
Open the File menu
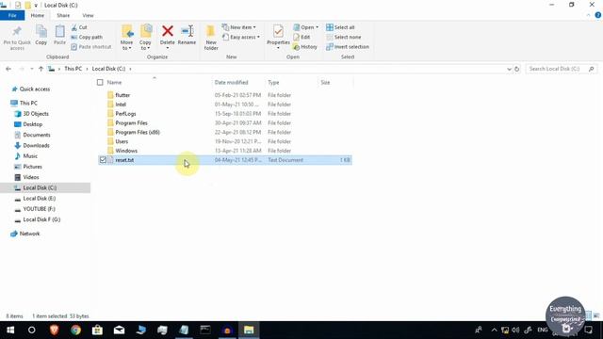pos(12,15)
